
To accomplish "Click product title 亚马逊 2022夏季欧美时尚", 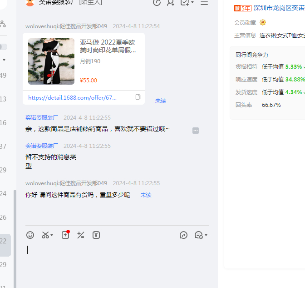I will (x=108, y=46).
